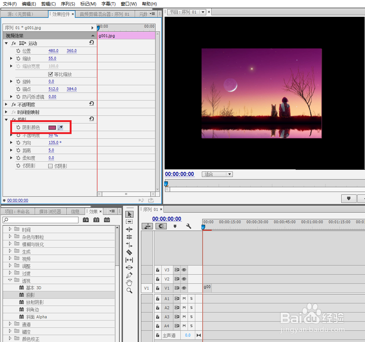
Task: Add marker in timeline panel
Action: pos(175,226)
